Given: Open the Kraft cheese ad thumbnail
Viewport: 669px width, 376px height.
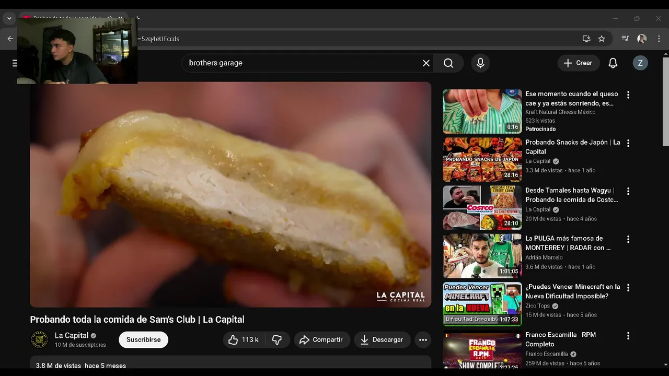Looking at the screenshot, I should coord(482,111).
